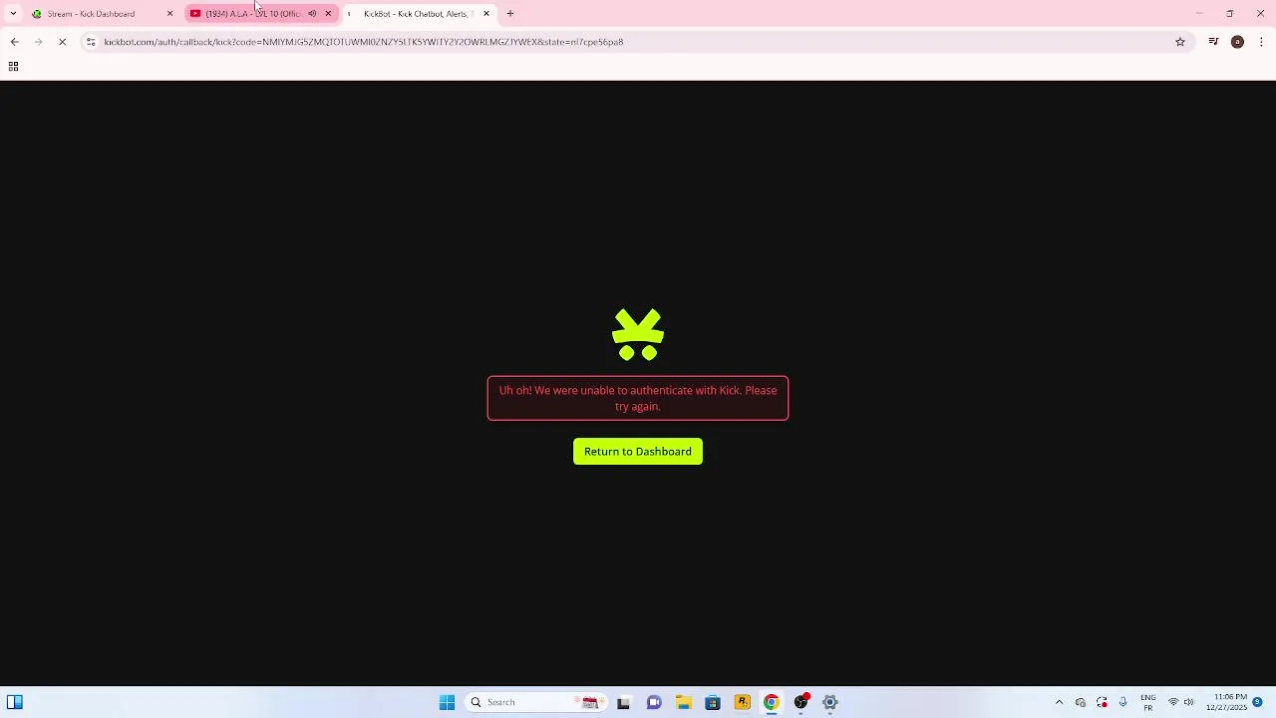
Task: Open the Wi-Fi network settings flyout
Action: (1173, 702)
